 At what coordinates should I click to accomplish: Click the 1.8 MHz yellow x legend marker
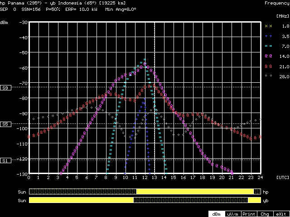(268, 26)
